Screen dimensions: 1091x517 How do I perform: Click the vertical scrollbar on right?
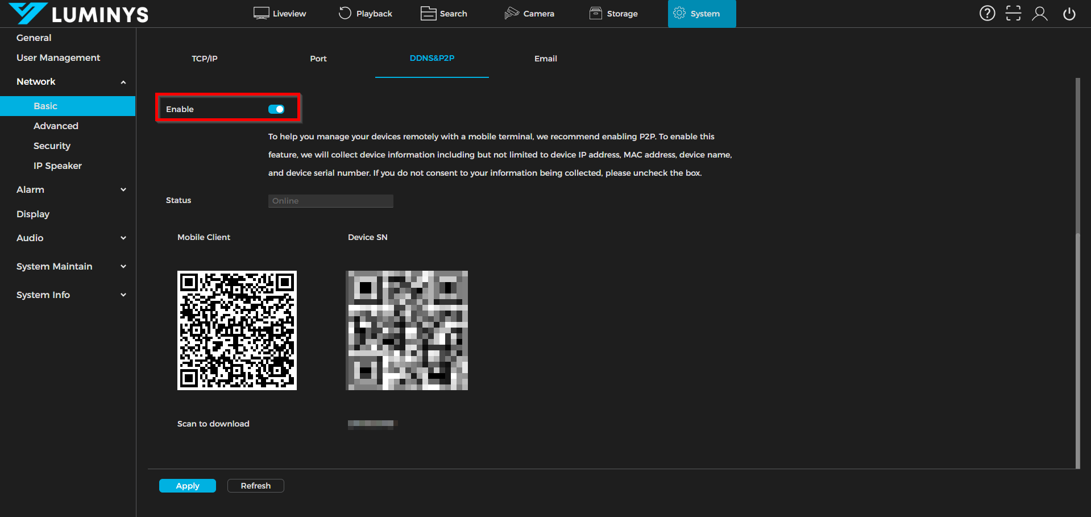pyautogui.click(x=1077, y=273)
